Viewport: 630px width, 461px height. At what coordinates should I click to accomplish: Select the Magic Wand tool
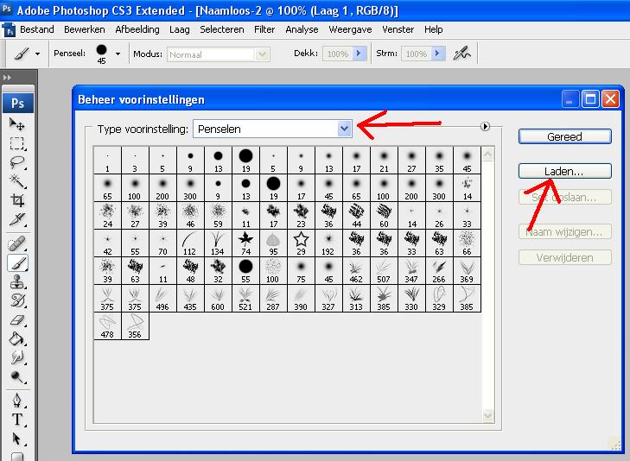click(17, 181)
